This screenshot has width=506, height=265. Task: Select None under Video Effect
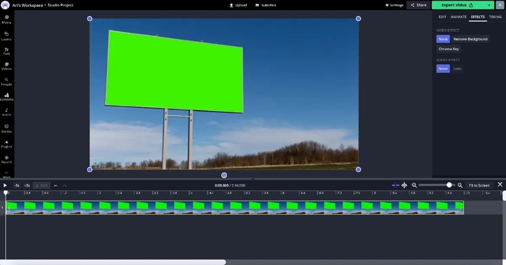(443, 39)
